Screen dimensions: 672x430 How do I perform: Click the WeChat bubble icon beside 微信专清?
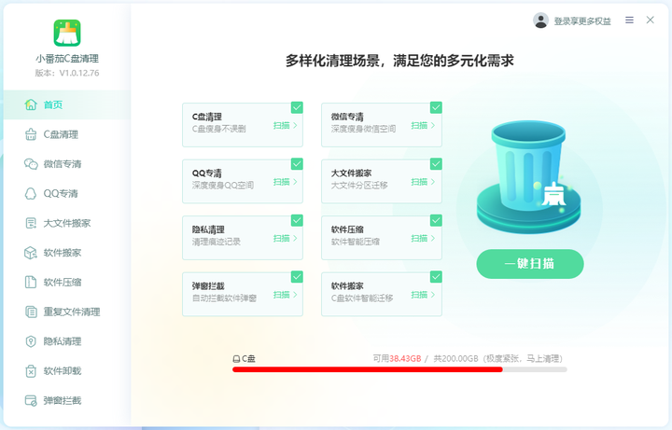pos(31,164)
